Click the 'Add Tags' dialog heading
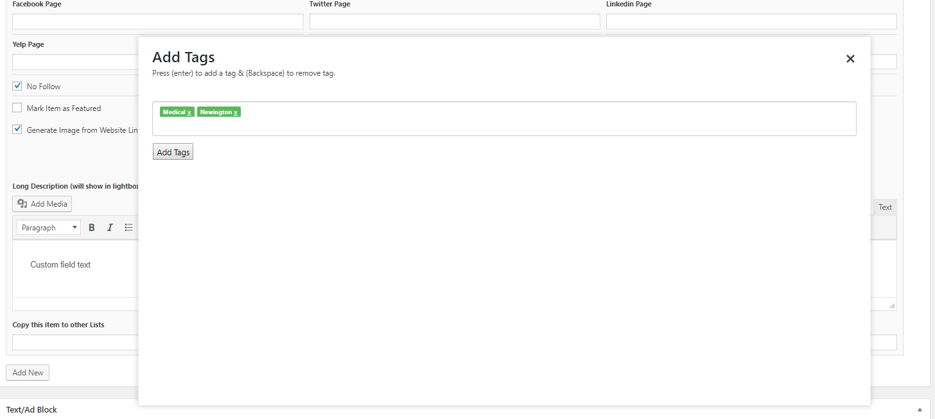 click(184, 57)
